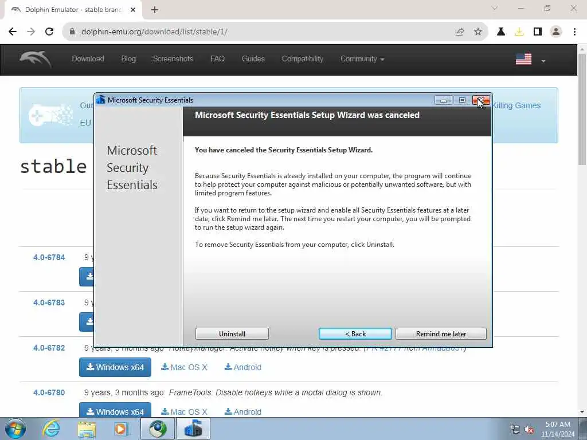Open version link 4.0-6782
Screen dimensions: 587x440
pyautogui.click(x=49, y=348)
